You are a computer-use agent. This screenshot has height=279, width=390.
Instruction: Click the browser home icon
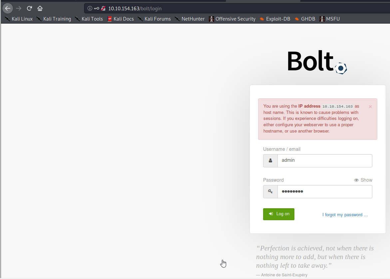[40, 8]
